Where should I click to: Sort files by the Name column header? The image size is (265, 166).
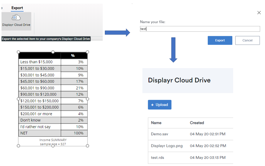(156, 123)
